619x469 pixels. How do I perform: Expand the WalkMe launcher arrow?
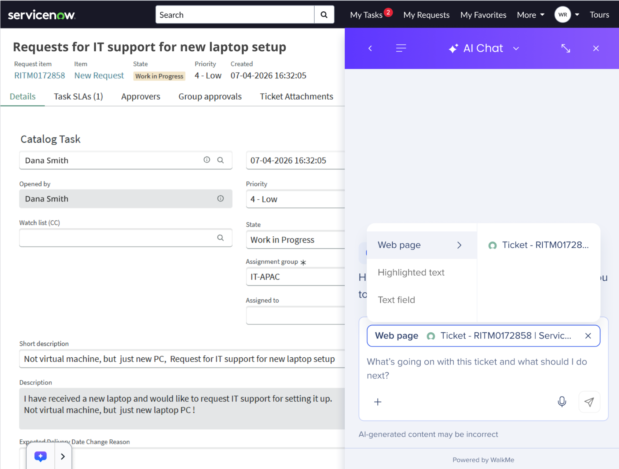[x=63, y=456]
